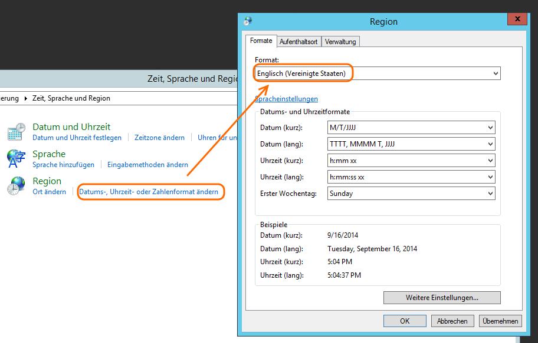Click the Region dialog title bar icon
The height and width of the screenshot is (343, 538).
[248, 21]
